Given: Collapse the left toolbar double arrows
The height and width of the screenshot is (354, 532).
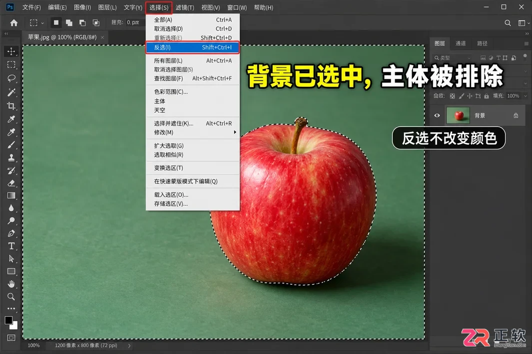Looking at the screenshot, I should click(x=6, y=33).
